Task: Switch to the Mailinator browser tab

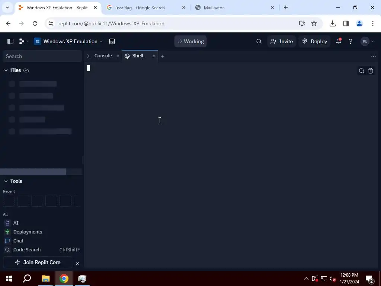Action: 214,8
